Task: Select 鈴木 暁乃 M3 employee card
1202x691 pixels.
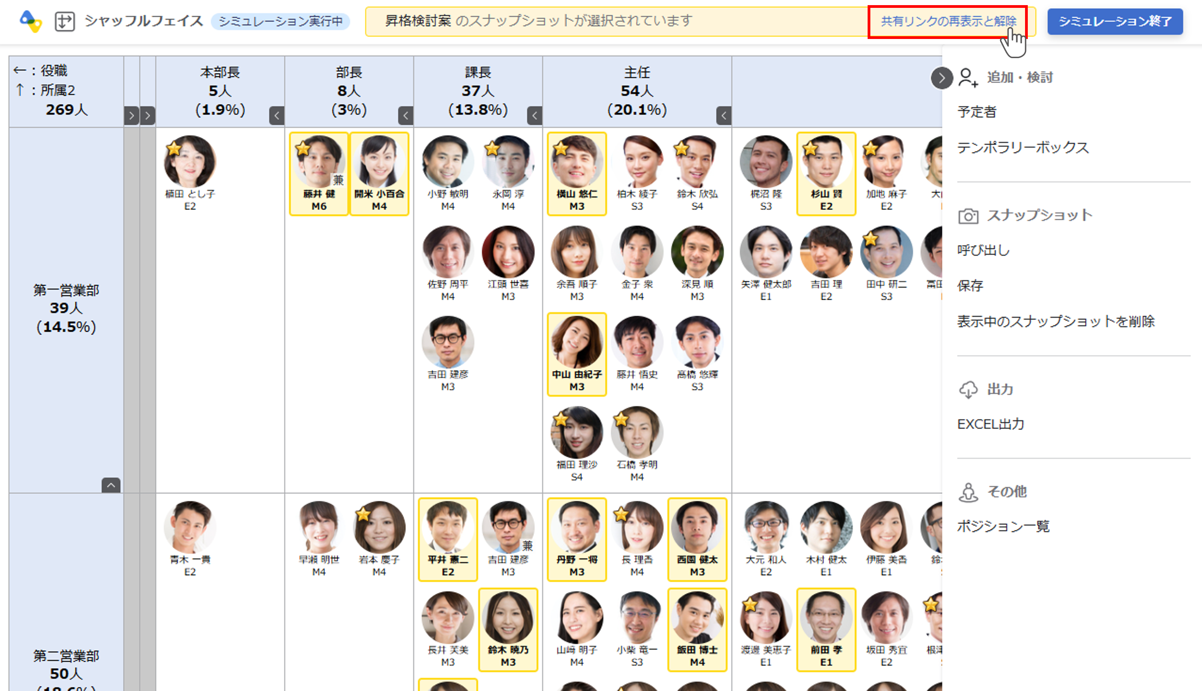Action: [x=508, y=629]
